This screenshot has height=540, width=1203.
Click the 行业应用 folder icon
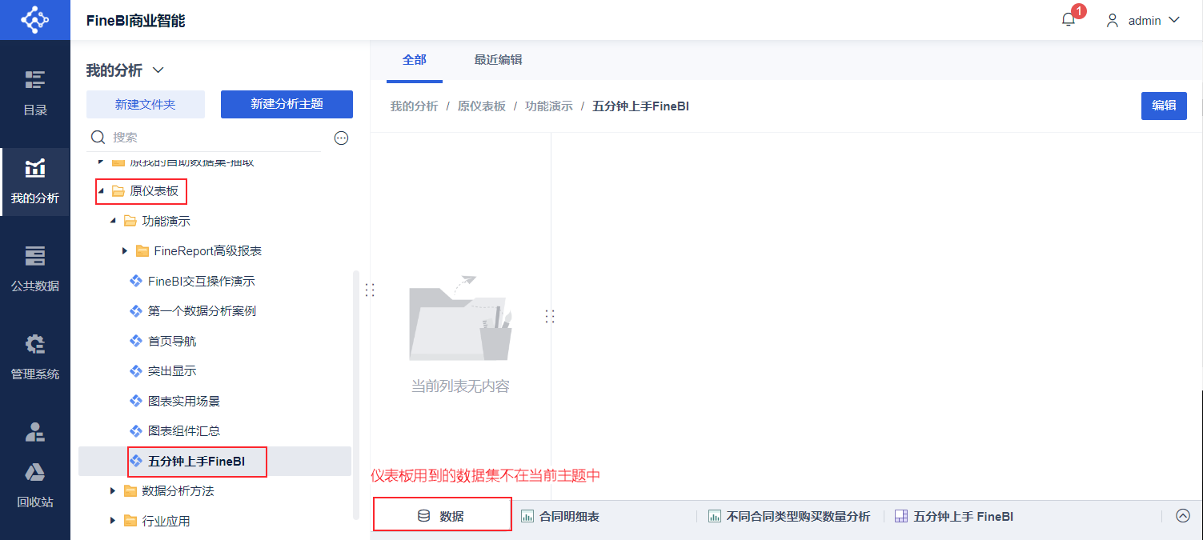[x=130, y=521]
